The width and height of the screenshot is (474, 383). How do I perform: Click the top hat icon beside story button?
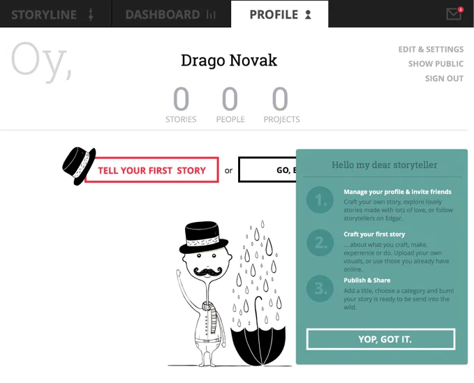[x=78, y=165]
